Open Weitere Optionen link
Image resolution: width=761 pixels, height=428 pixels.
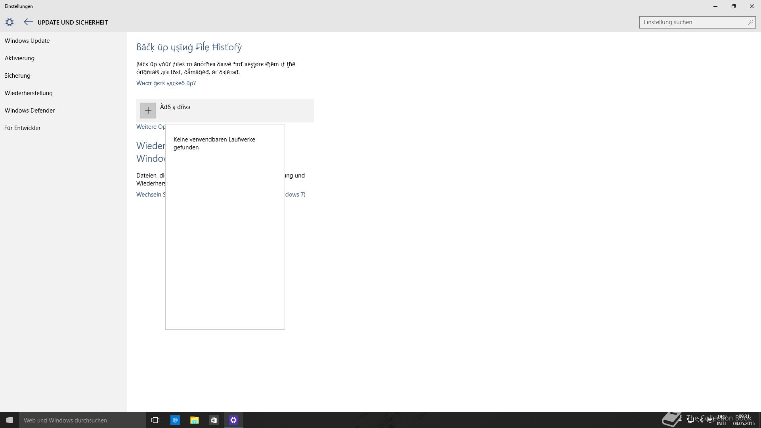(151, 127)
